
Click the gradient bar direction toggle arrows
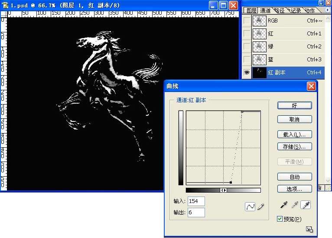223,190
